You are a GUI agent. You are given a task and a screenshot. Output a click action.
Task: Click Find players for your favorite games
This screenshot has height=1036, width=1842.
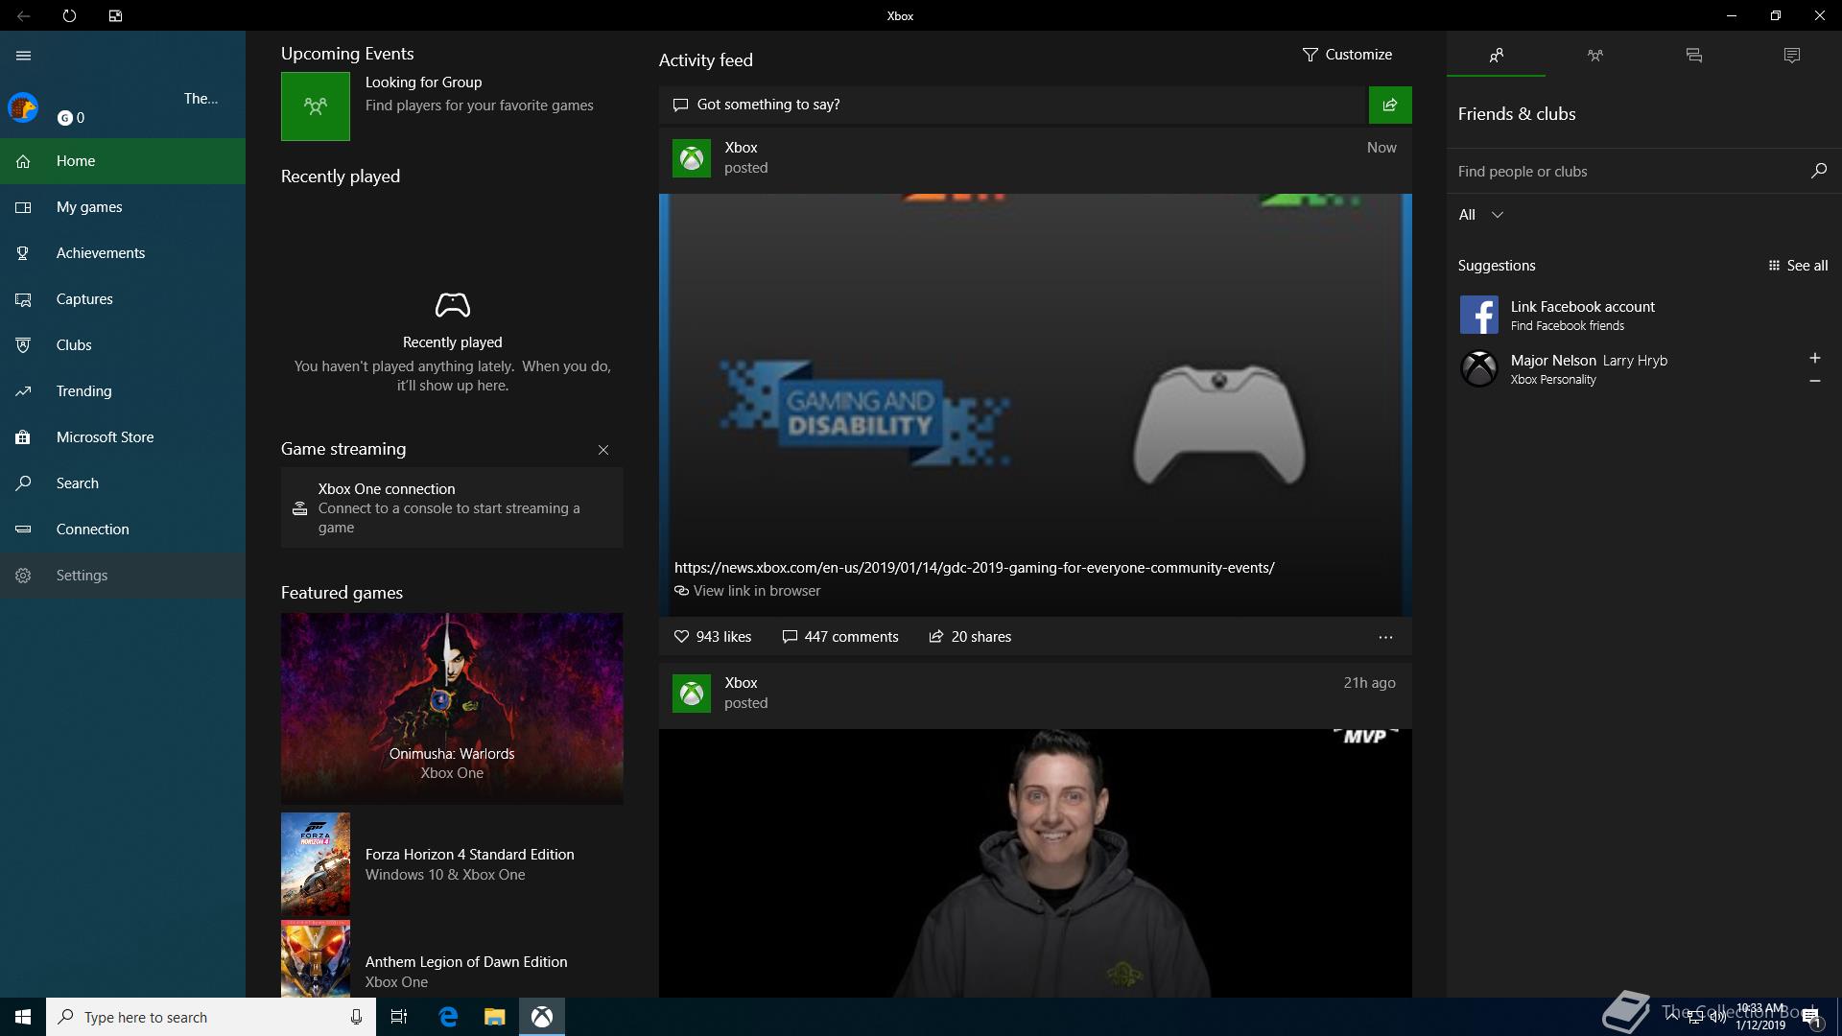(x=479, y=106)
